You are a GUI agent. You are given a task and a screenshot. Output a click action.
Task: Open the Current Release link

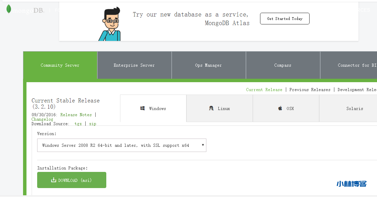264,90
